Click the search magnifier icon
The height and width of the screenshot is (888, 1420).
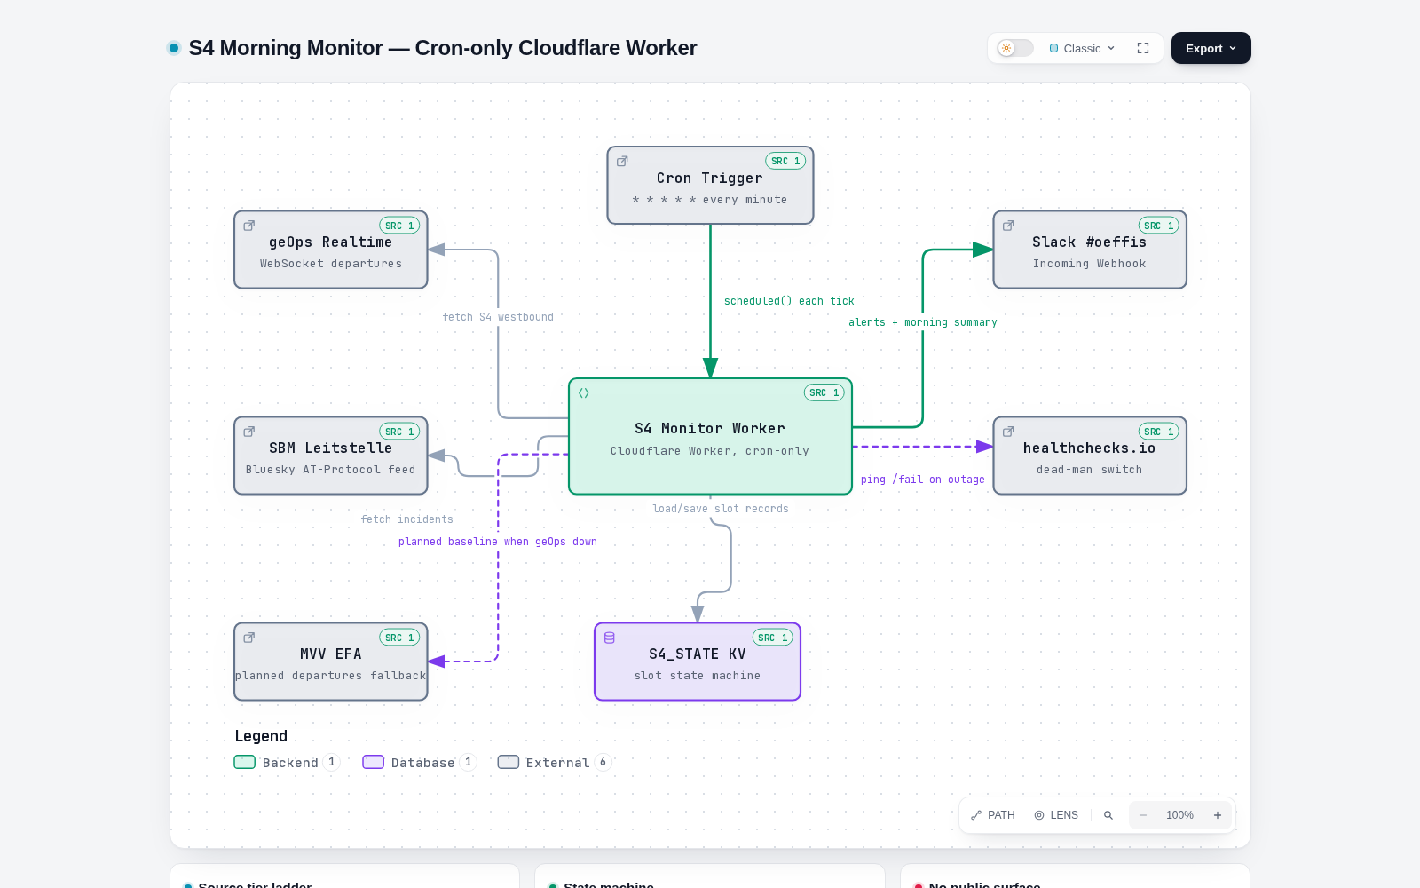click(1108, 815)
